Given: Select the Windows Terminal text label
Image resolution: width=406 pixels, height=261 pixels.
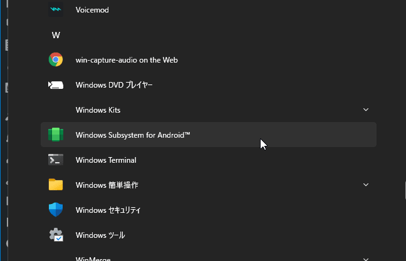Looking at the screenshot, I should pyautogui.click(x=106, y=160).
